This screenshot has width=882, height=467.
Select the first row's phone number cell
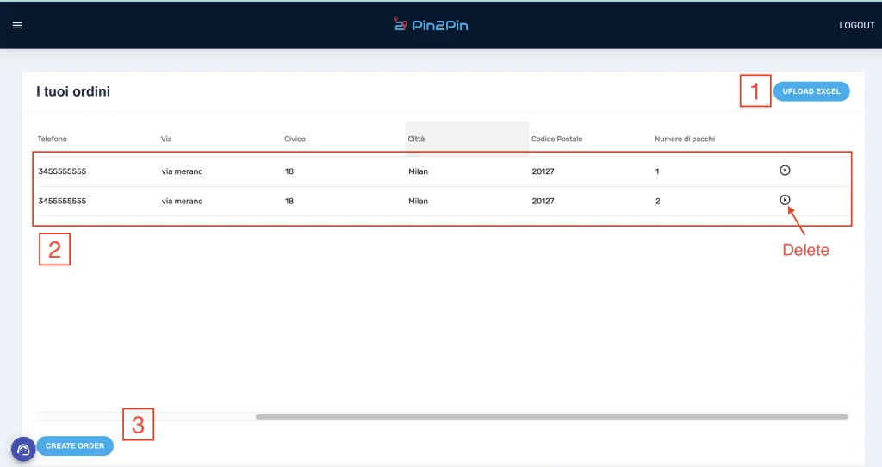pos(62,171)
